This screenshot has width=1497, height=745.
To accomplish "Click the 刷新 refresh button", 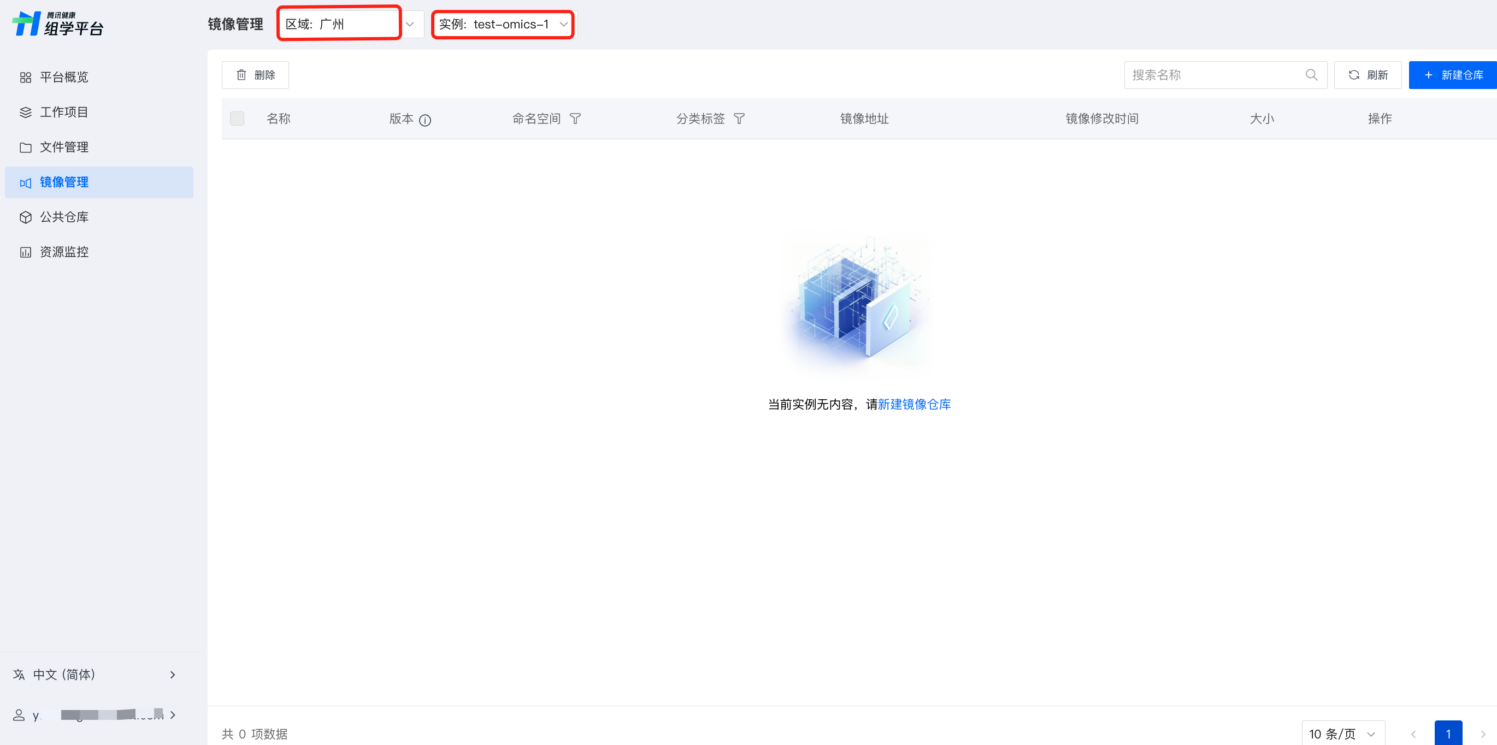I will coord(1368,75).
